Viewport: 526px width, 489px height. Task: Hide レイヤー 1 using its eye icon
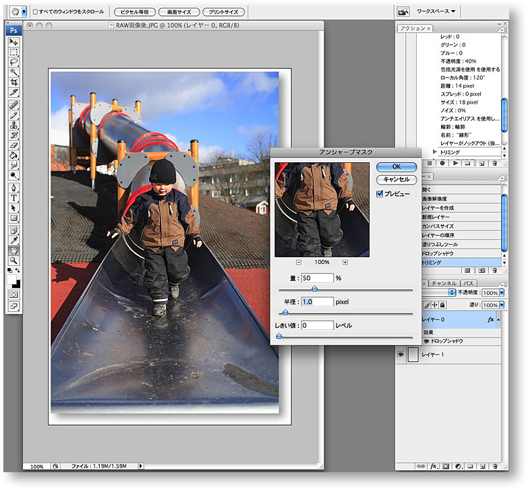coord(401,354)
